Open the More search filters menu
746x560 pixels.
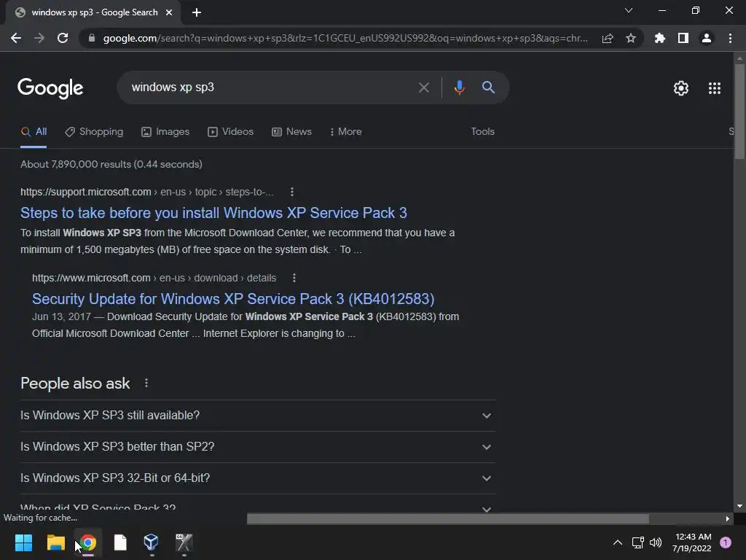point(346,132)
